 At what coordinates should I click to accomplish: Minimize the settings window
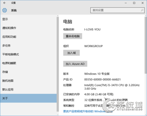tap(126, 3)
